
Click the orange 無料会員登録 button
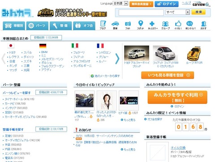(x=142, y=4)
